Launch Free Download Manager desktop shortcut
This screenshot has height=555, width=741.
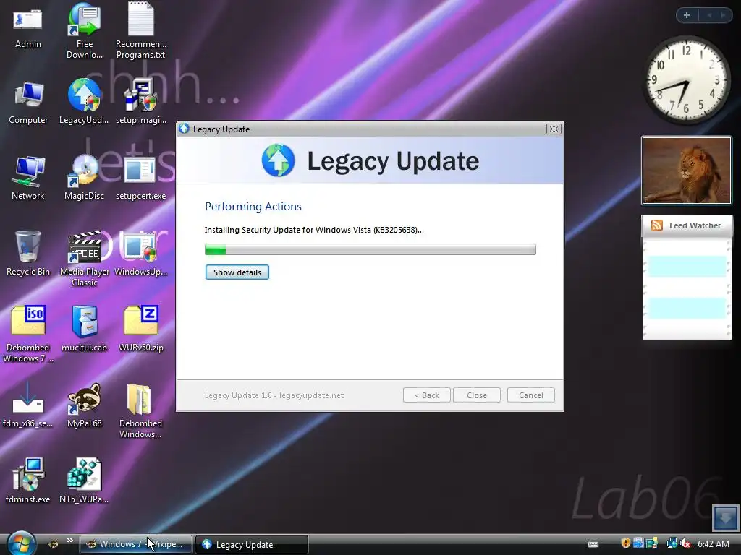pos(85,30)
